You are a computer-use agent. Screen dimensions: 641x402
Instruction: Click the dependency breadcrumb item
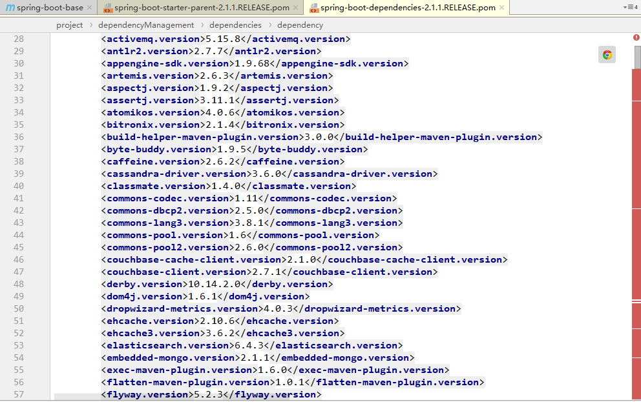[300, 25]
